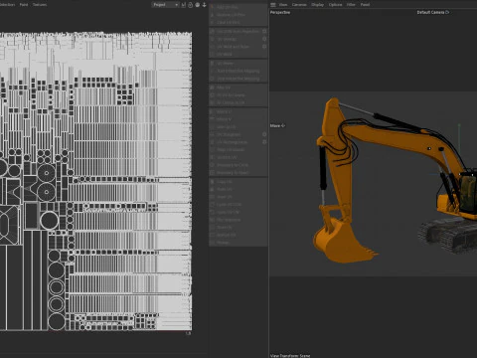
Task: Click Fit Canvas to UV
Action: pos(231,102)
